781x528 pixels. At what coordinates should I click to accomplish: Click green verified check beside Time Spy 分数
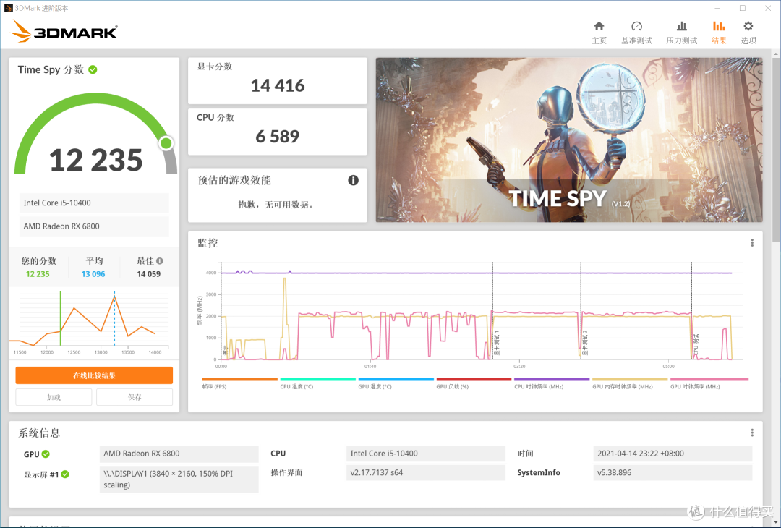(x=93, y=69)
